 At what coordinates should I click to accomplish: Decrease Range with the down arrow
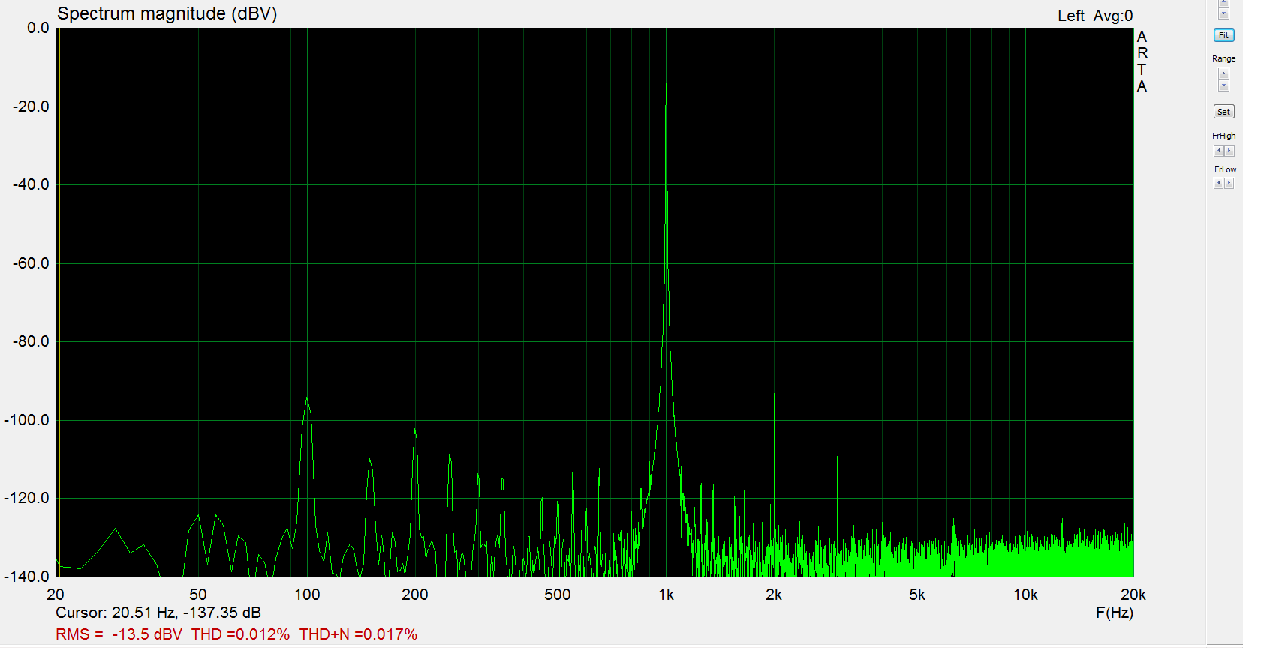pyautogui.click(x=1223, y=85)
